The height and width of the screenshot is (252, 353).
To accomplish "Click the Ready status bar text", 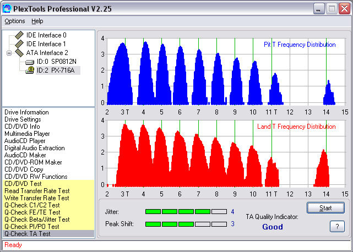I will pyautogui.click(x=13, y=245).
